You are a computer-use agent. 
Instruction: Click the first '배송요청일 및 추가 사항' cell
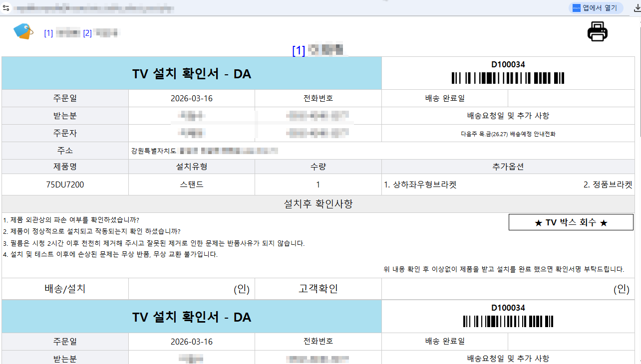coord(508,116)
